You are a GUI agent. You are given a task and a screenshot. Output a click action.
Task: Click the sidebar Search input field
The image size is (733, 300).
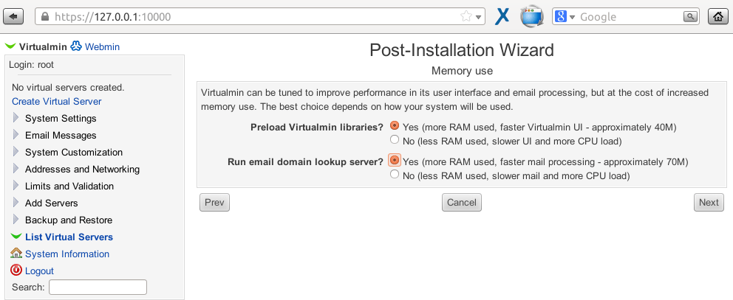(98, 287)
